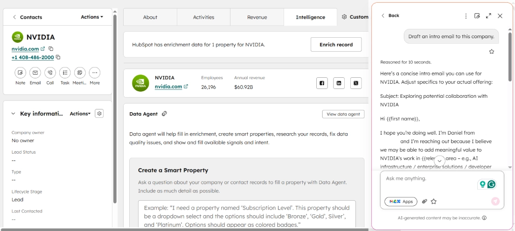Click the 'Draft an intro email' message bubble
The height and width of the screenshot is (231, 515).
coord(451,36)
